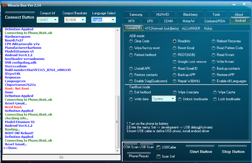Screen dimensions: 252x163
Task: Switch to the Samsung tab
Action: pyautogui.click(x=136, y=14)
